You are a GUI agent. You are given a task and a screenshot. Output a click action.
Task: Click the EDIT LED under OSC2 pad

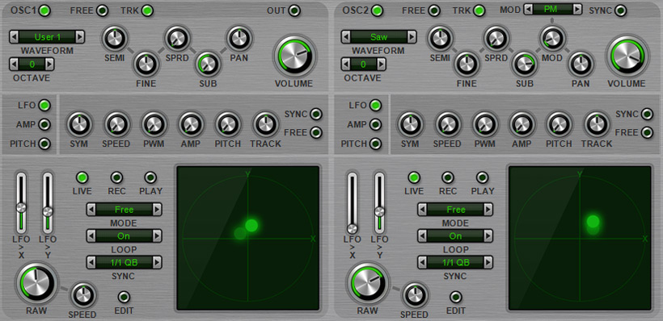(455, 297)
